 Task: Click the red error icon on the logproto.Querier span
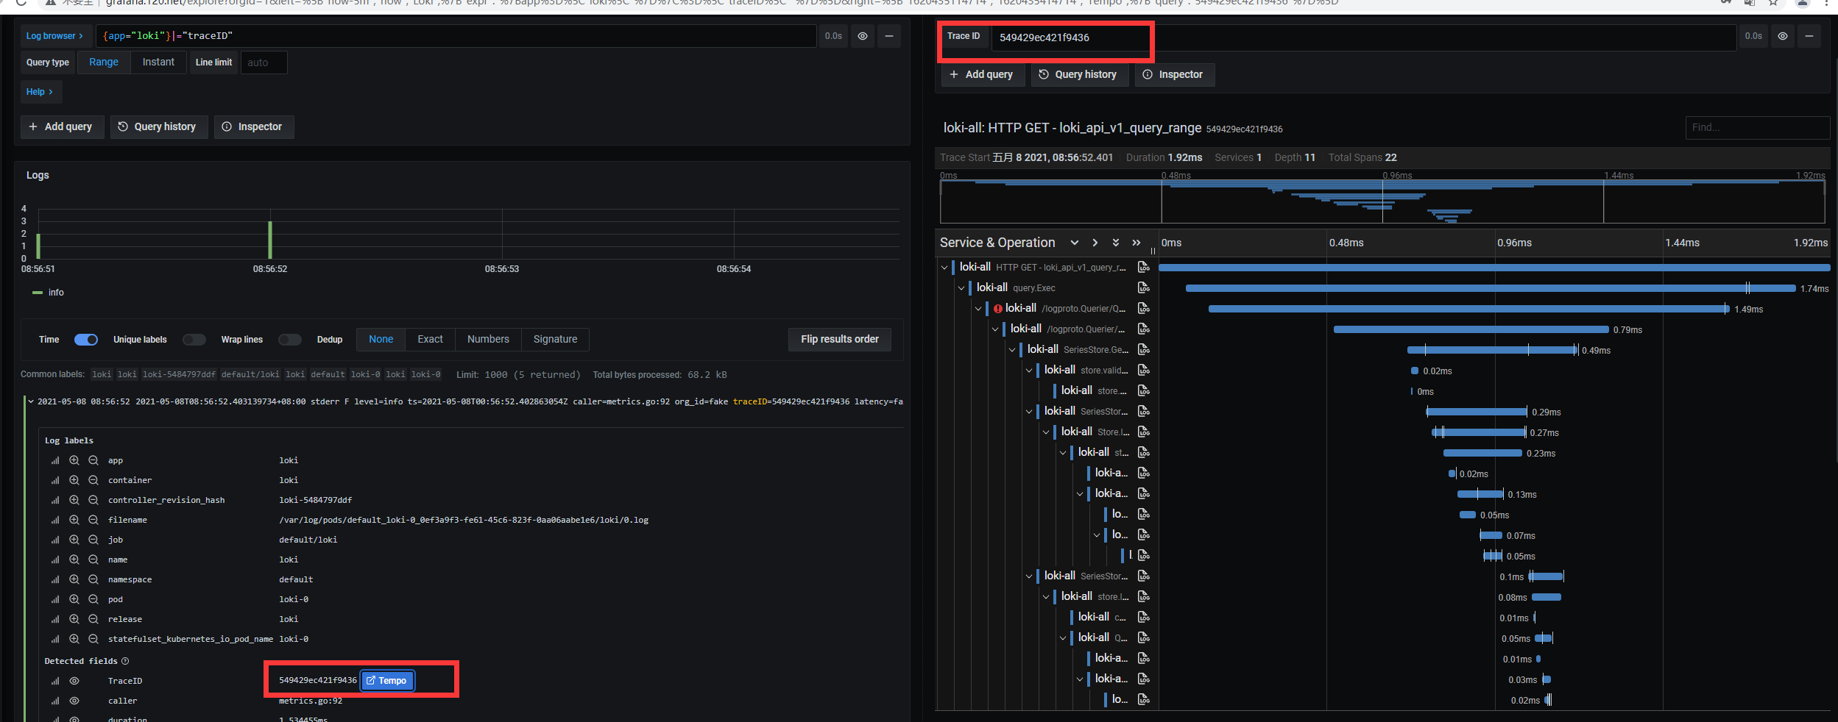pyautogui.click(x=999, y=308)
